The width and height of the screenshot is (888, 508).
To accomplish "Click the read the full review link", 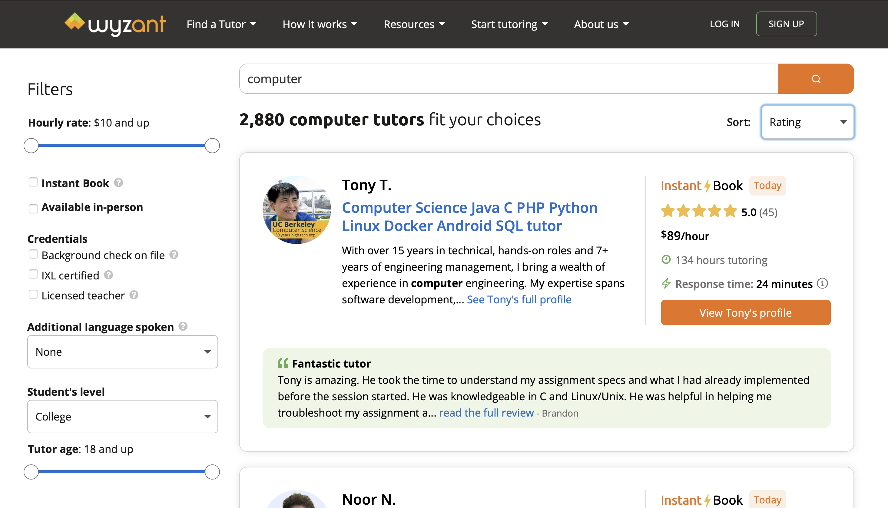I will (486, 413).
